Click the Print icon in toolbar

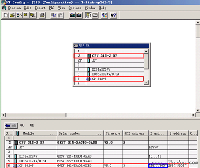click(42, 15)
